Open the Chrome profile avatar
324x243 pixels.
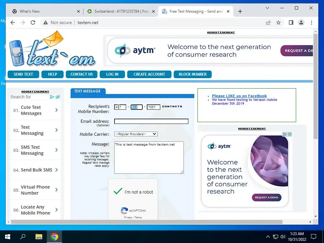(x=301, y=22)
